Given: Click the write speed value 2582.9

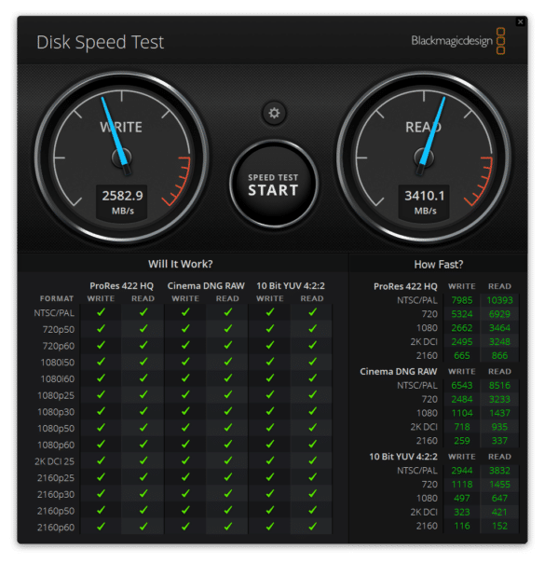Looking at the screenshot, I should point(122,196).
